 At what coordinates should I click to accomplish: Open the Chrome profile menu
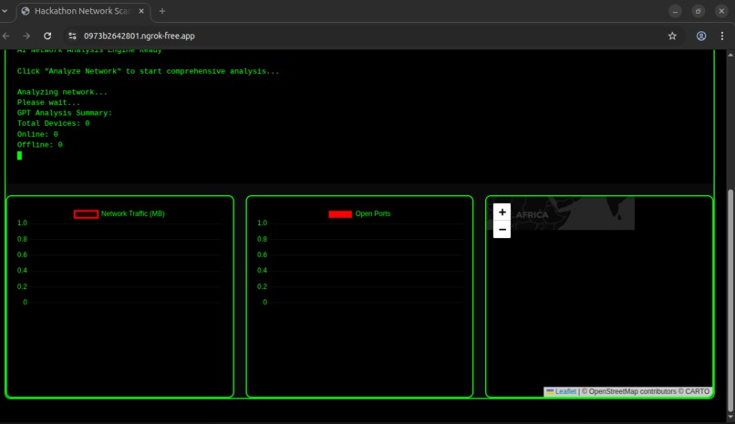[x=700, y=36]
